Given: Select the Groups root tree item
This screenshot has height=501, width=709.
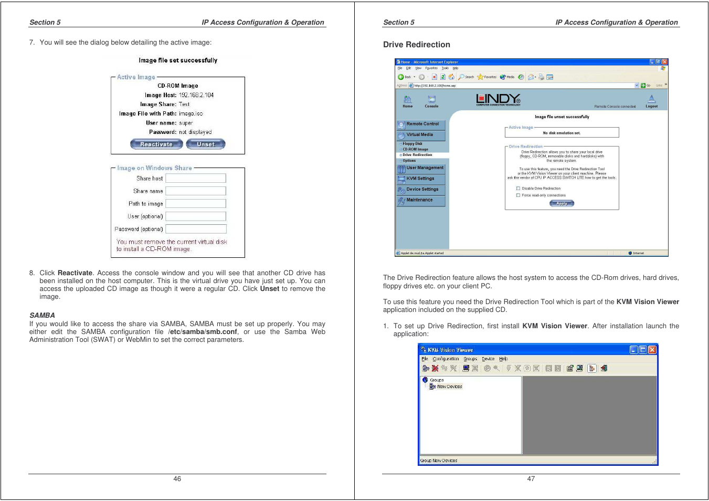Looking at the screenshot, I should (437, 380).
